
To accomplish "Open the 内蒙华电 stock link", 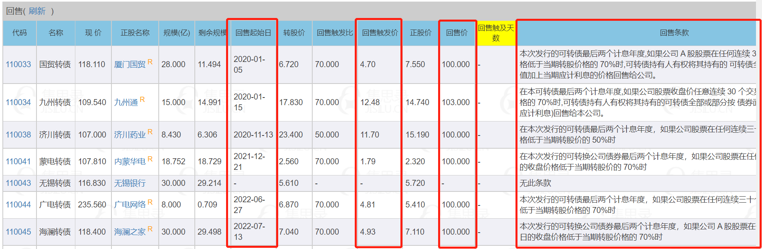I will click(x=130, y=161).
